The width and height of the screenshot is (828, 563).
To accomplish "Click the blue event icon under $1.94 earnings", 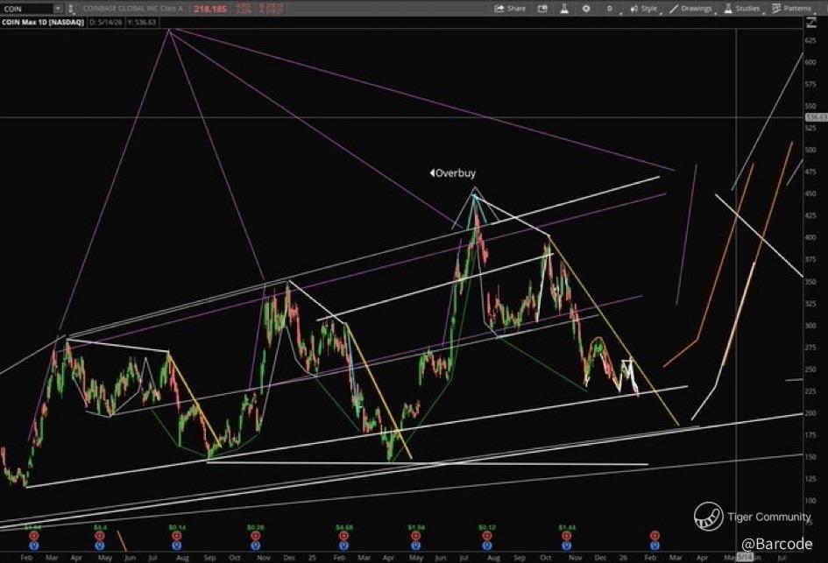I will [x=415, y=545].
